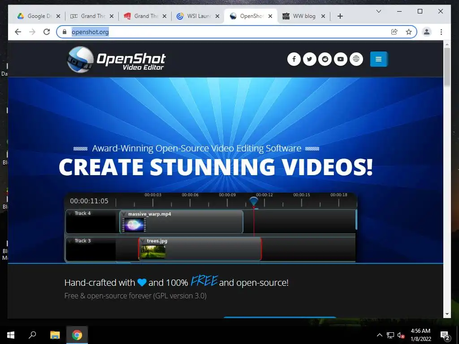Click the page scrollbar down arrow

click(447, 314)
